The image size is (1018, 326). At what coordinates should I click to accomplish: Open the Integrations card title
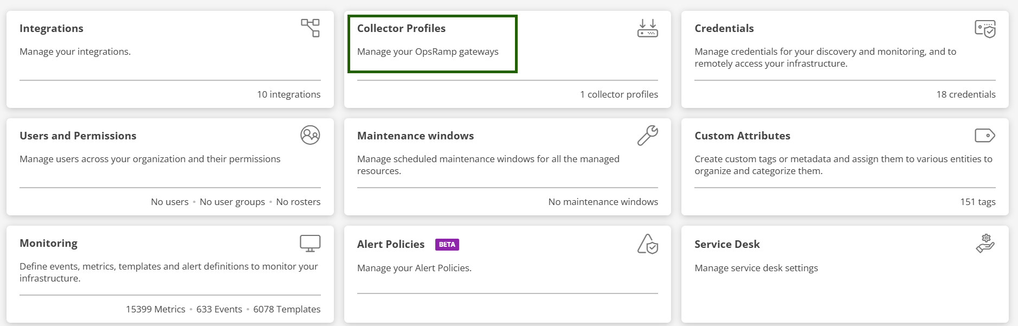pos(51,28)
